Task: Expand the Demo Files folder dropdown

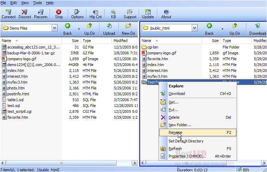Action: click(54, 28)
